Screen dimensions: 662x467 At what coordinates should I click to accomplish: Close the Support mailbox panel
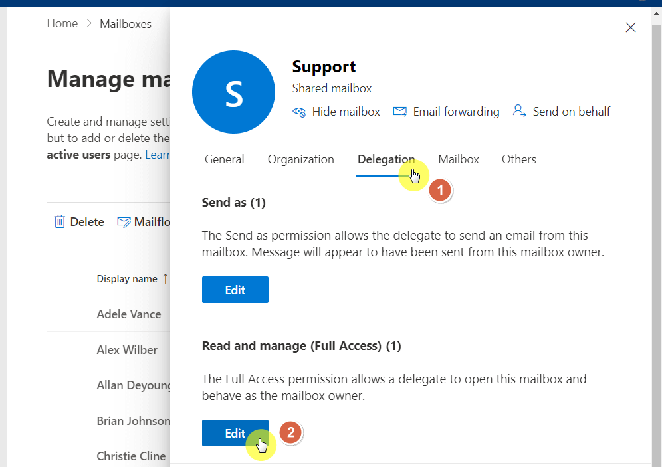coord(630,27)
